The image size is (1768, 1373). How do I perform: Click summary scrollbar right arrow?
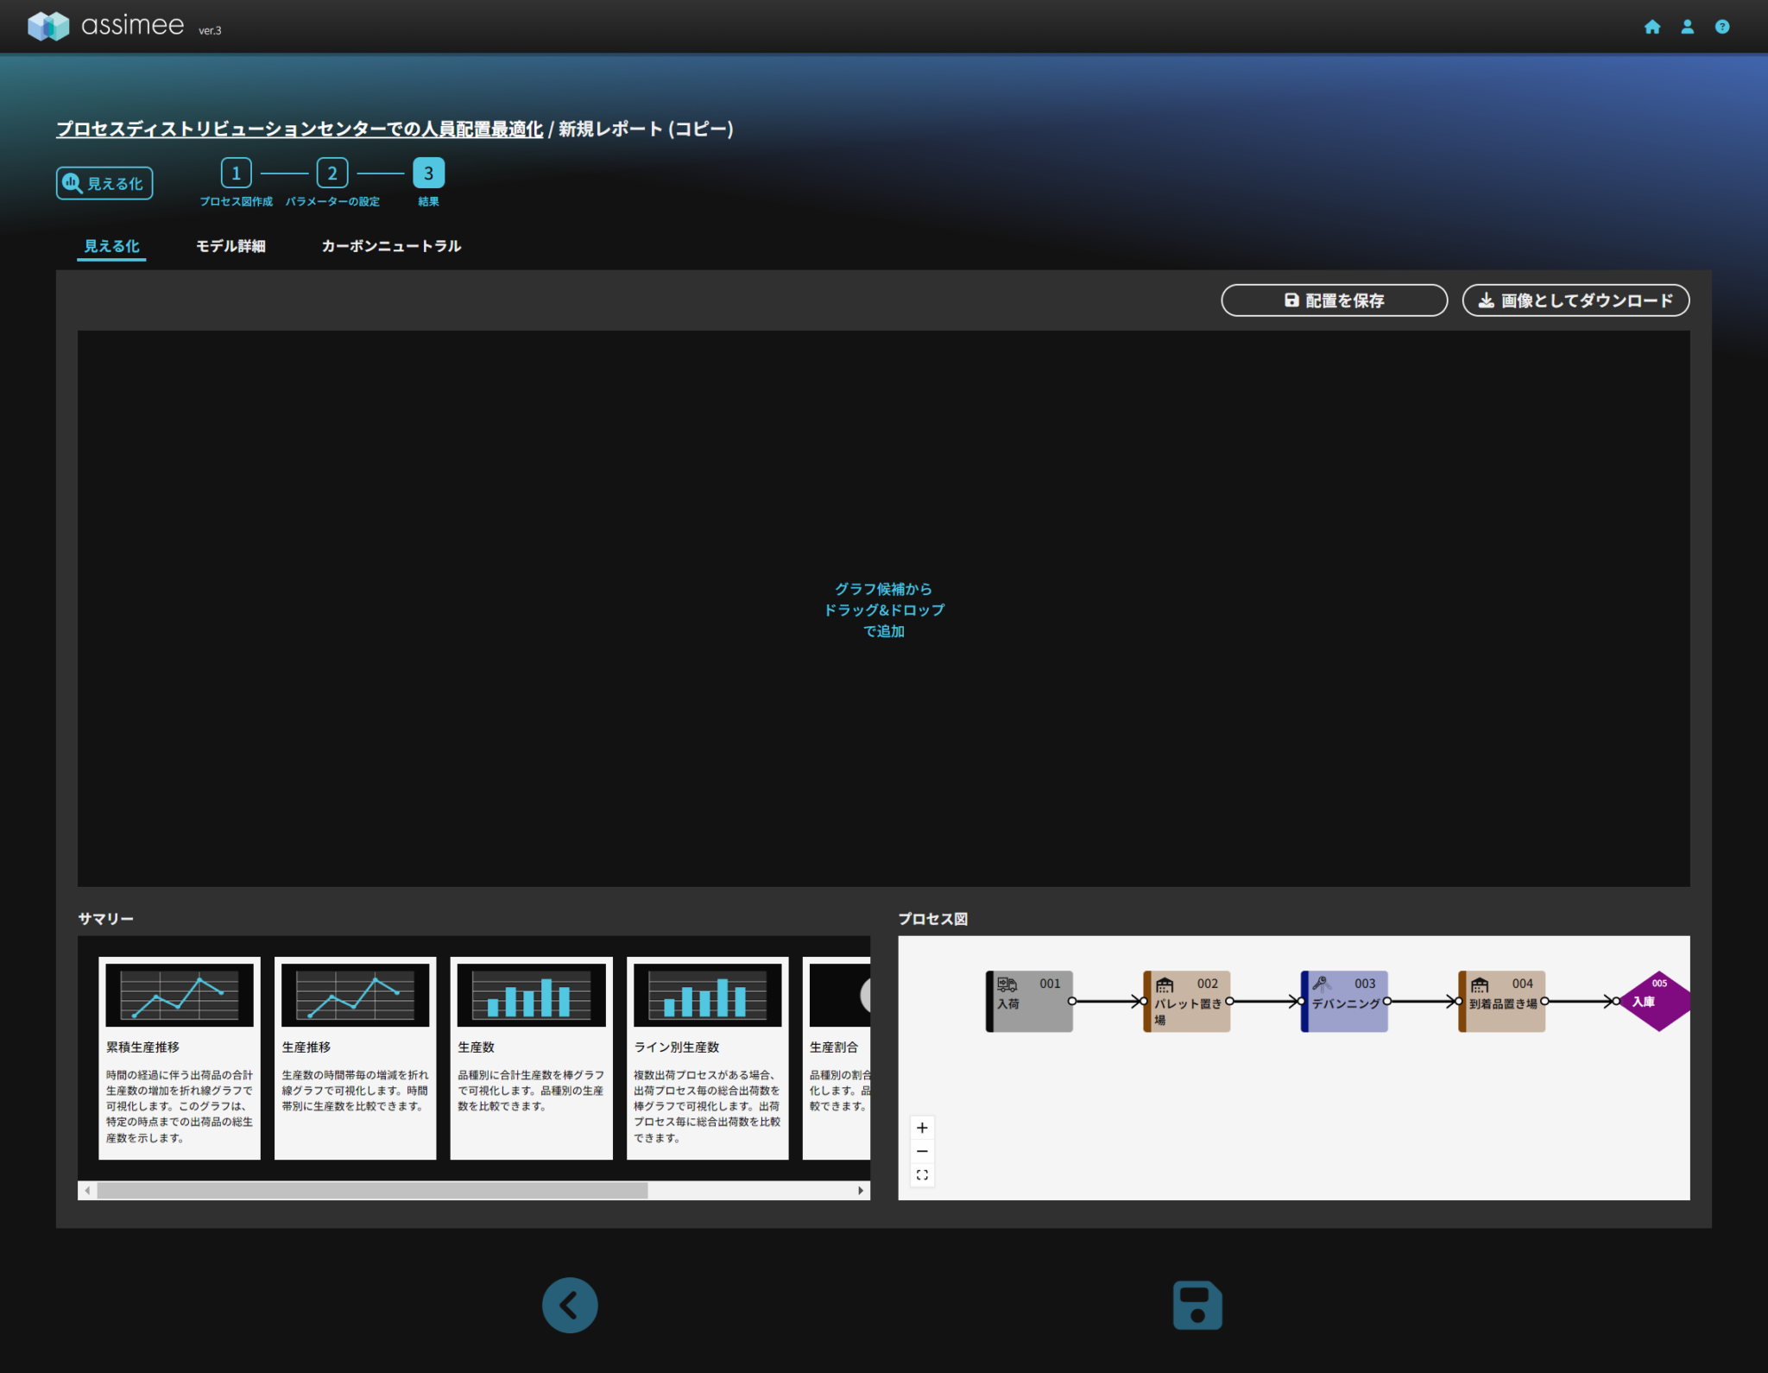tap(861, 1191)
